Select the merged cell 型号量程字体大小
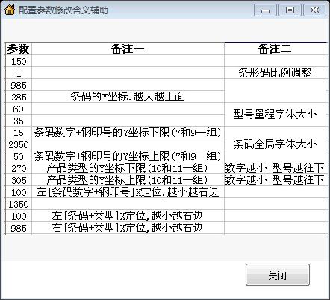 [275, 115]
